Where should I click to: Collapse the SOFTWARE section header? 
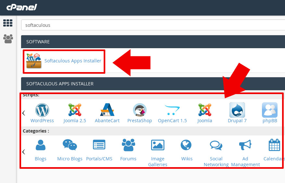point(153,42)
